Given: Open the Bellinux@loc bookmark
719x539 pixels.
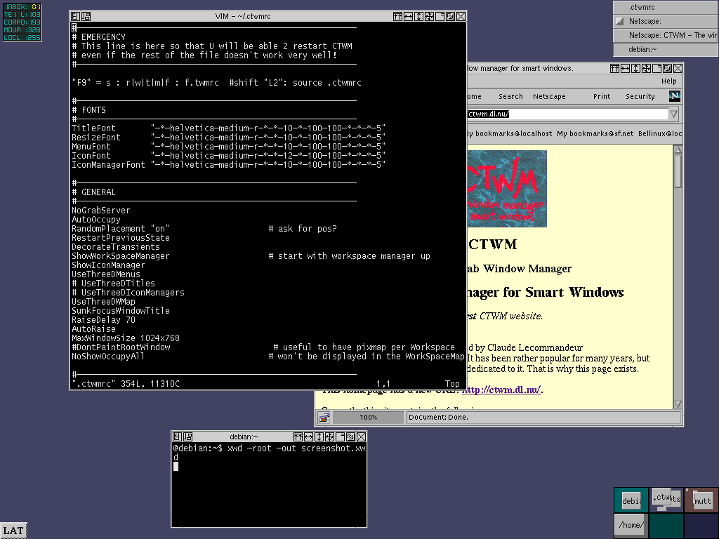Looking at the screenshot, I should (660, 134).
